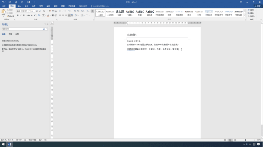Click in the navigation search document field
This screenshot has width=263, height=147.
[23, 29]
